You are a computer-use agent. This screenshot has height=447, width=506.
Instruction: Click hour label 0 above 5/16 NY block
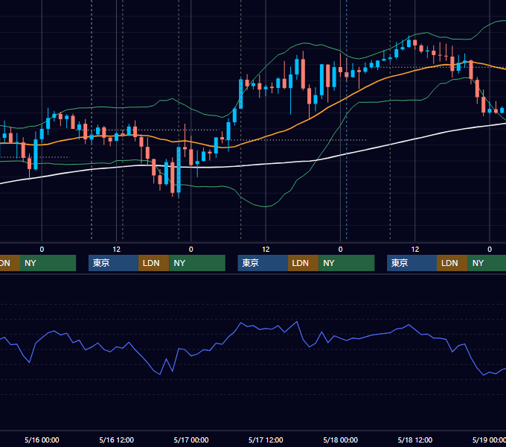(191, 250)
